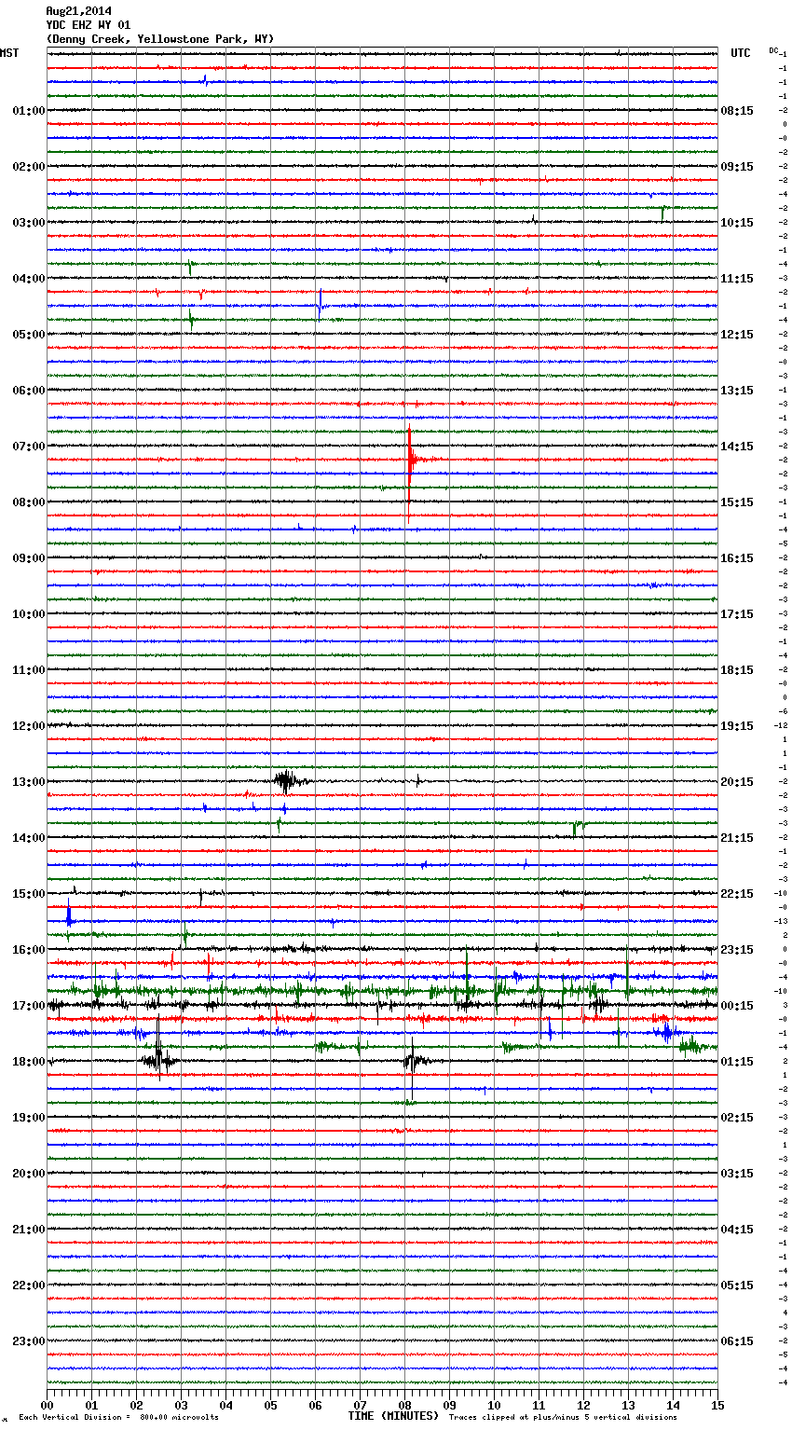Click the 00:15 UTC time label
This screenshot has width=792, height=1430.
(x=737, y=1006)
